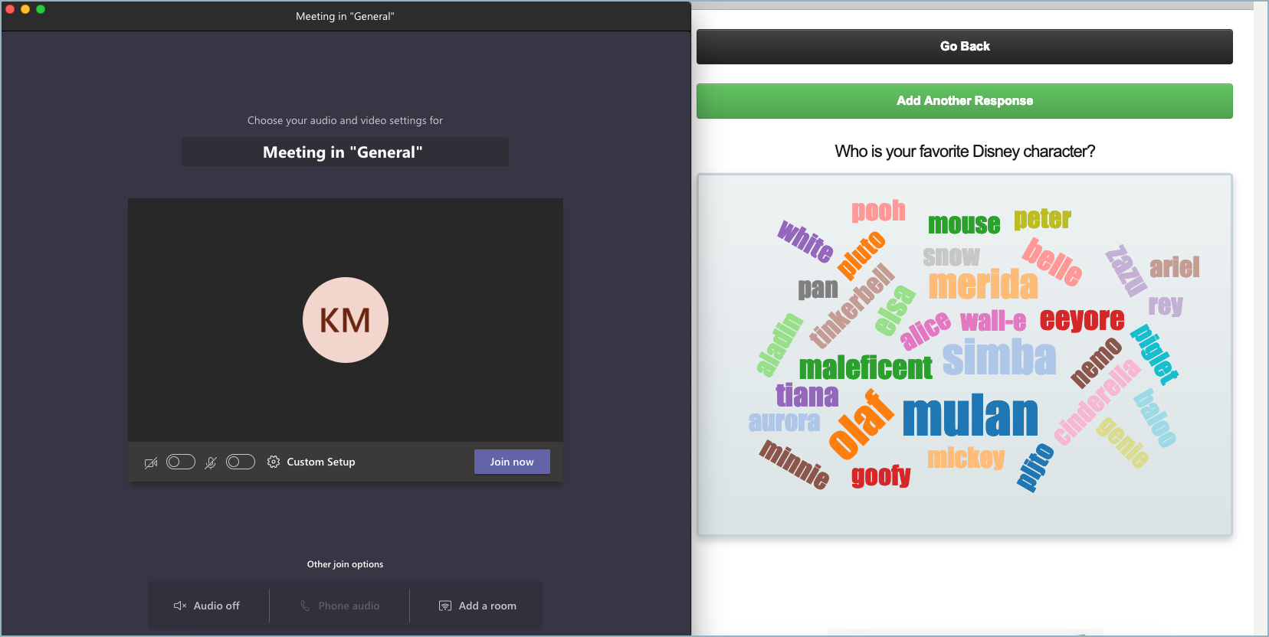Click the vertical scrollbar in browser window
Viewport: 1269px width, 637px height.
[1261, 318]
